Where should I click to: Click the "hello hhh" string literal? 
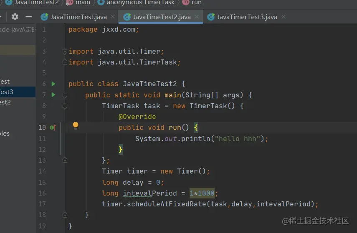(237, 139)
